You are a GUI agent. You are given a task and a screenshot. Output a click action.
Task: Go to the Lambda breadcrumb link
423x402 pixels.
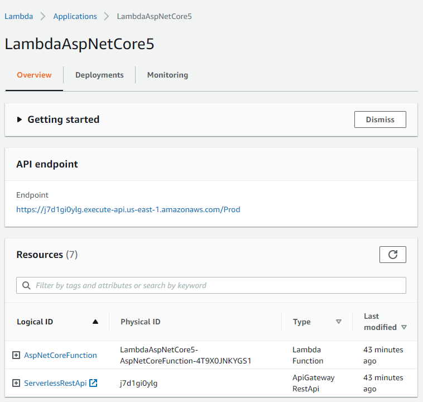(x=18, y=16)
